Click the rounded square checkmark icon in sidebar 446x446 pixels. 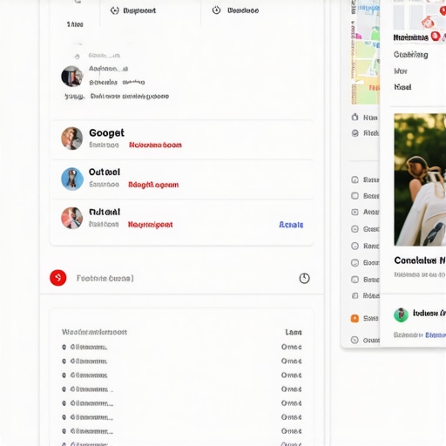[x=355, y=263]
